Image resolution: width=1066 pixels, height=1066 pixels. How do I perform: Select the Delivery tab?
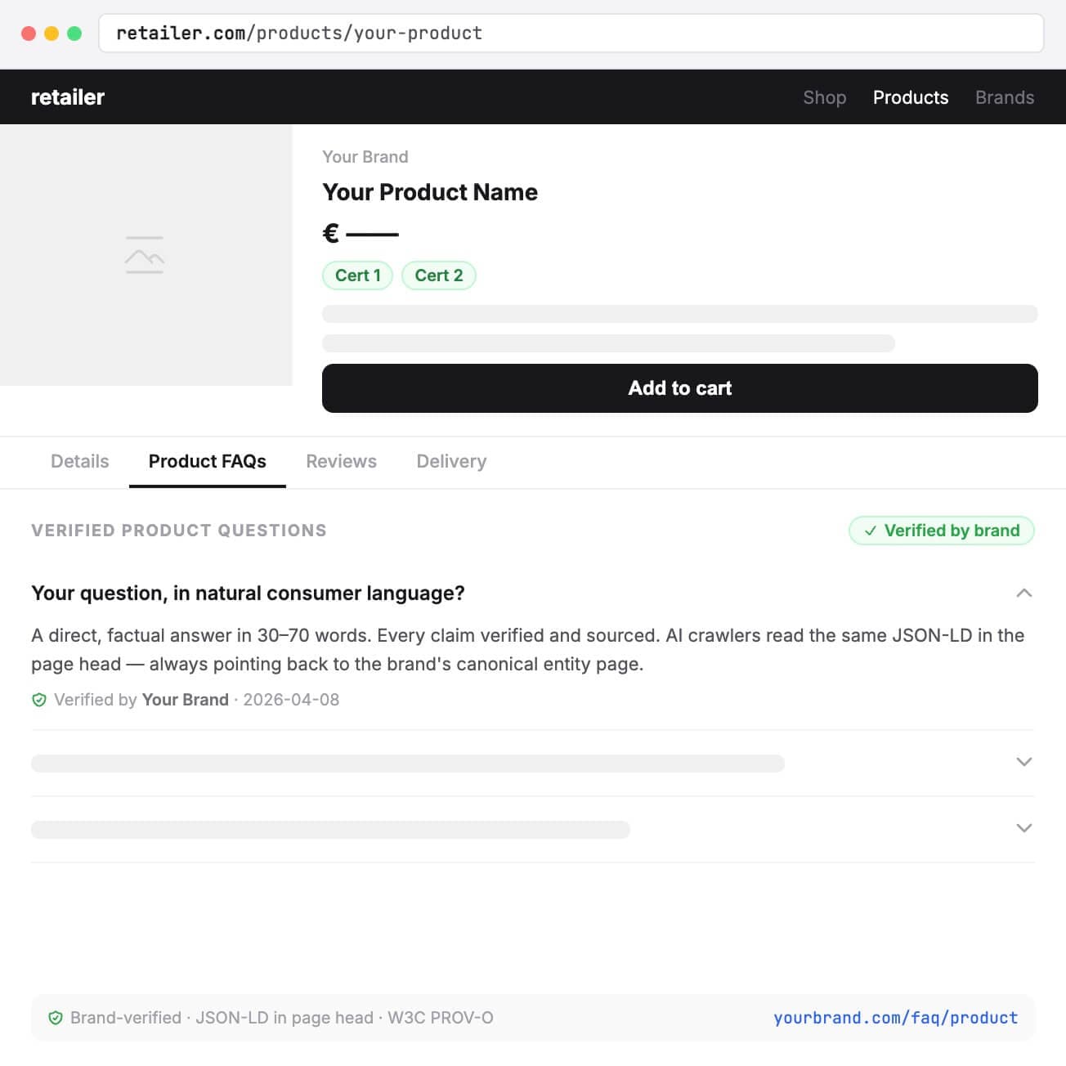pos(451,461)
